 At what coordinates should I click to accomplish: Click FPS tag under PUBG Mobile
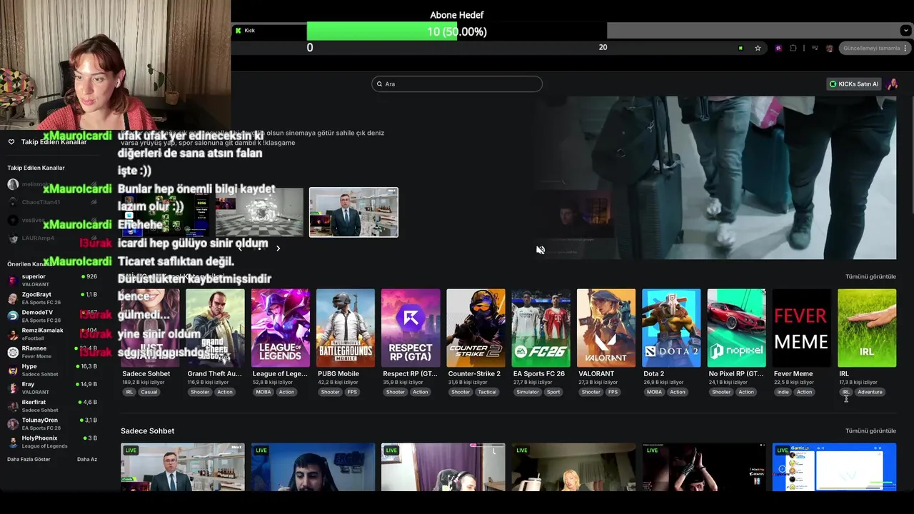click(352, 392)
